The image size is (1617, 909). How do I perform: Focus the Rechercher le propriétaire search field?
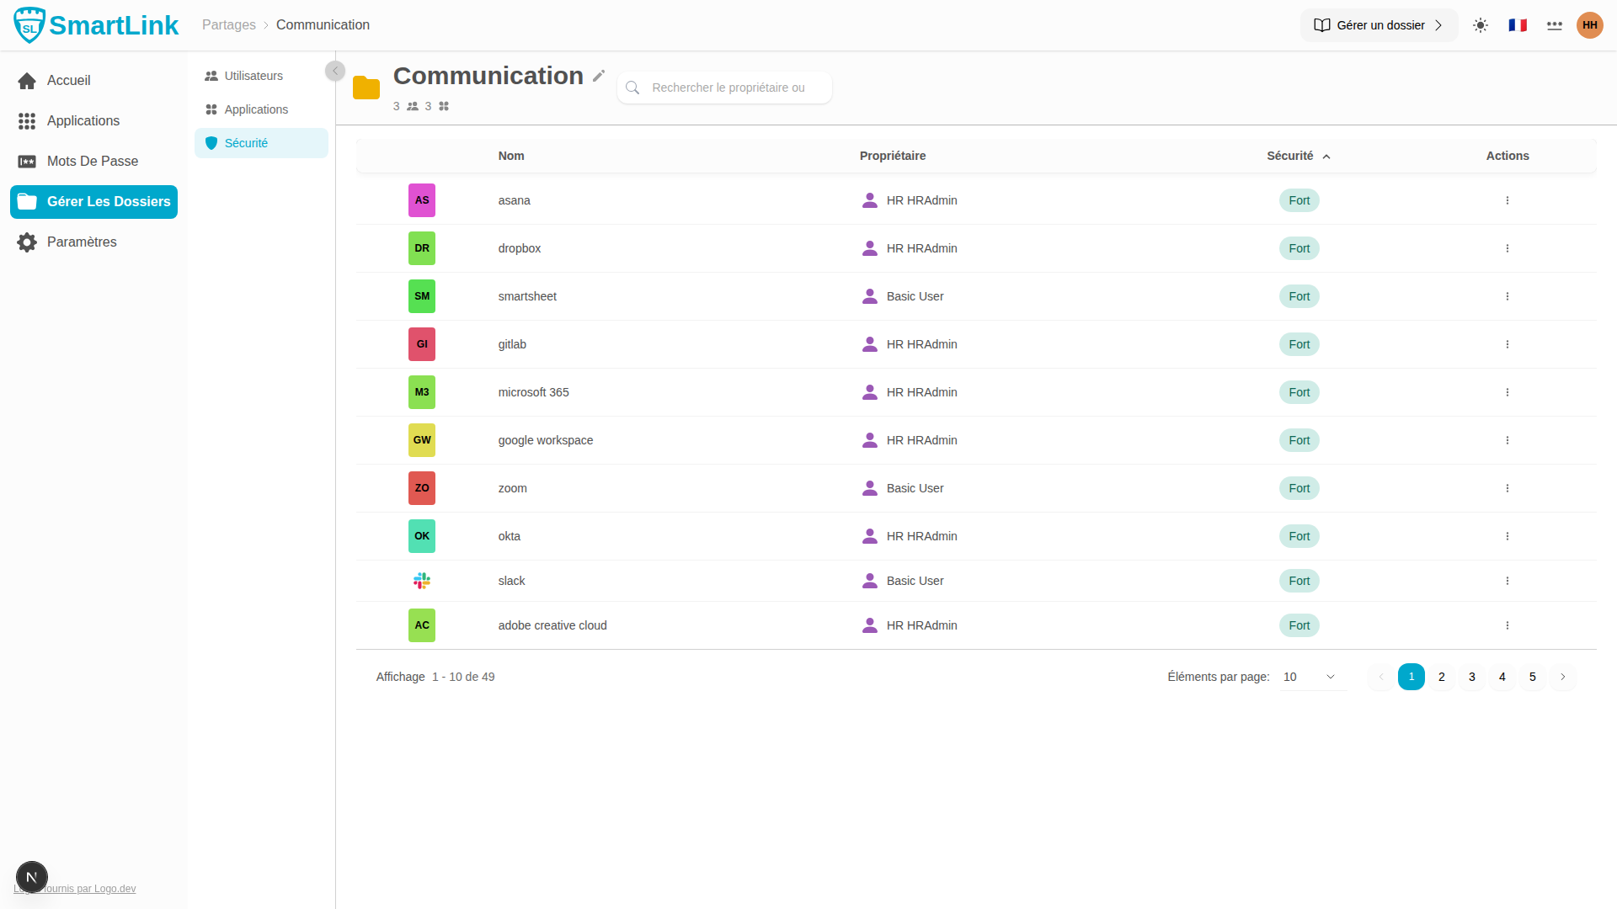(728, 88)
